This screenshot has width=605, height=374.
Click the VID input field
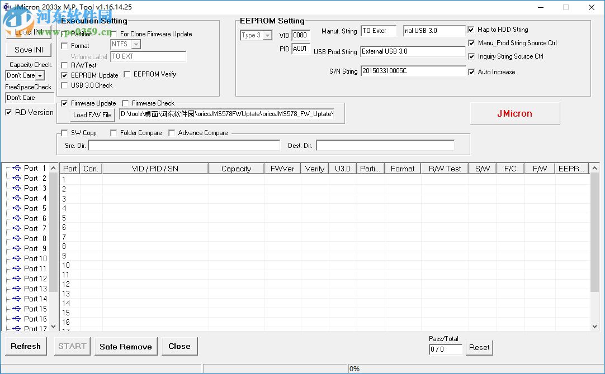pos(301,35)
